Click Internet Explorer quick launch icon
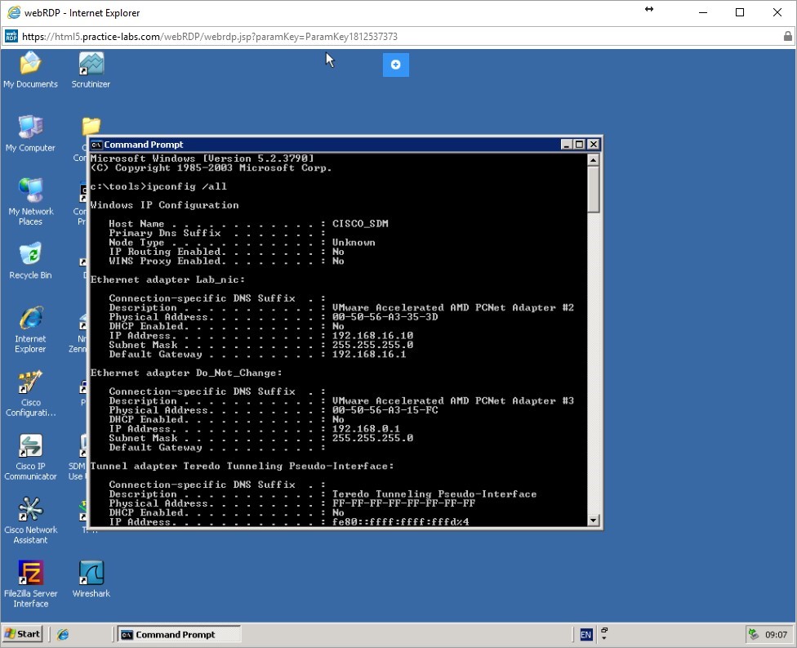Screen dimensions: 797x648 click(63, 634)
